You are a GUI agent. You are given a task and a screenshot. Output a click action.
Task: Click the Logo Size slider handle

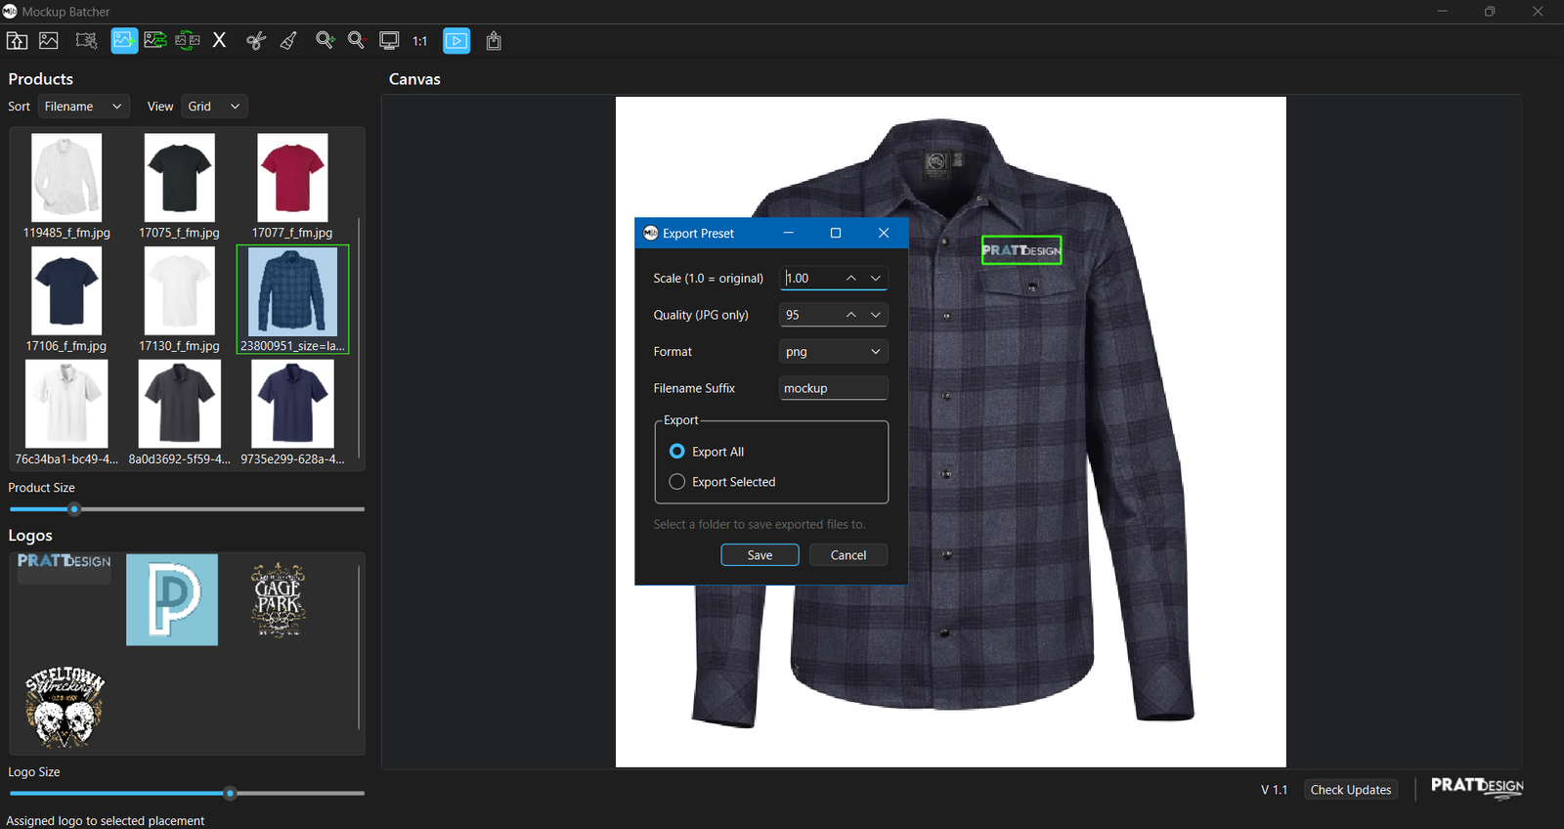coord(230,794)
